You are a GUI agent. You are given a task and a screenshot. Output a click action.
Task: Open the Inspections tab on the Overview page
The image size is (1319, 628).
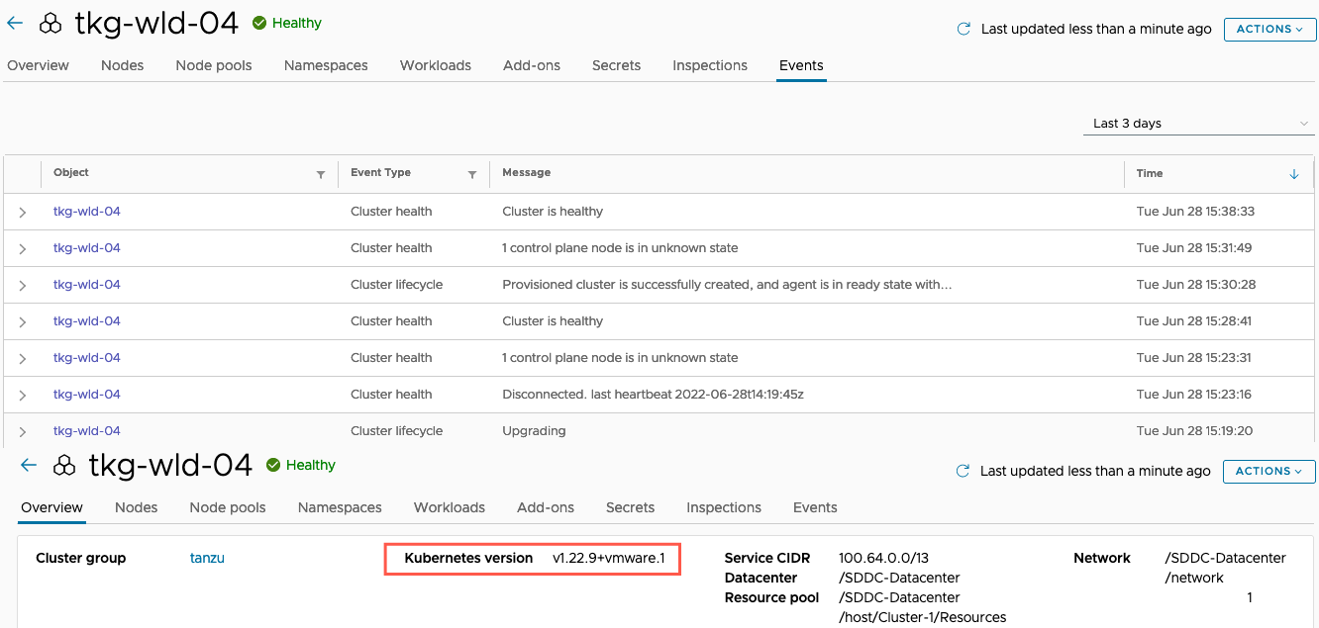coord(724,507)
